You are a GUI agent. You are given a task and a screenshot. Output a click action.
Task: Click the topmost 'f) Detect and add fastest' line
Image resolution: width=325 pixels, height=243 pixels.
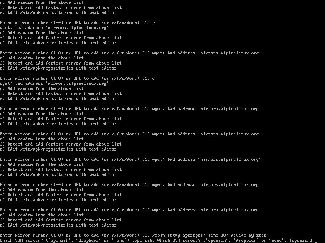pyautogui.click(x=61, y=8)
